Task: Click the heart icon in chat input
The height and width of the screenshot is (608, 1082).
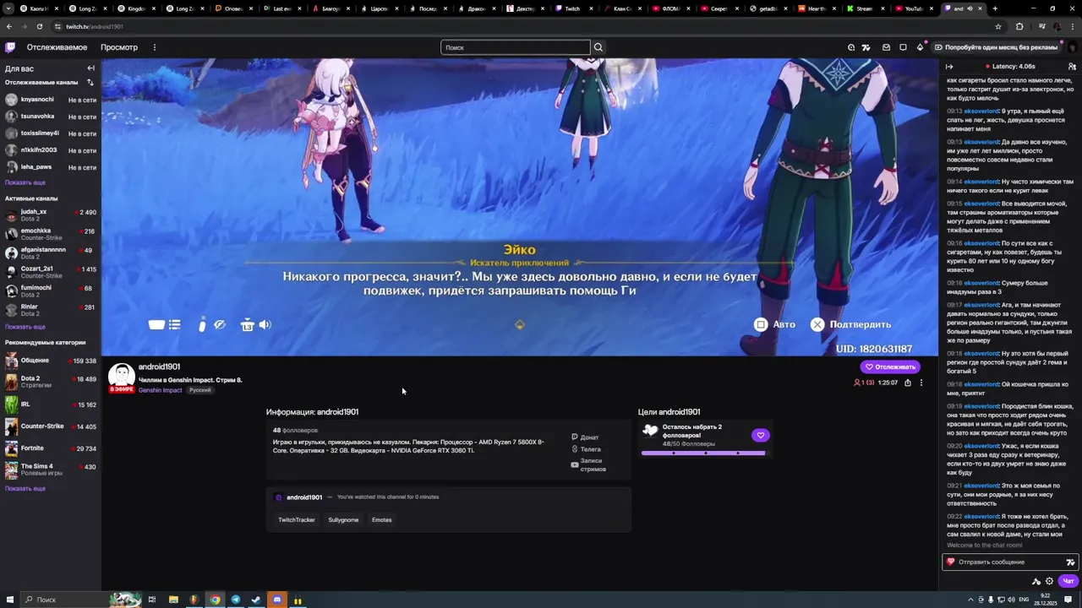Action: click(951, 562)
